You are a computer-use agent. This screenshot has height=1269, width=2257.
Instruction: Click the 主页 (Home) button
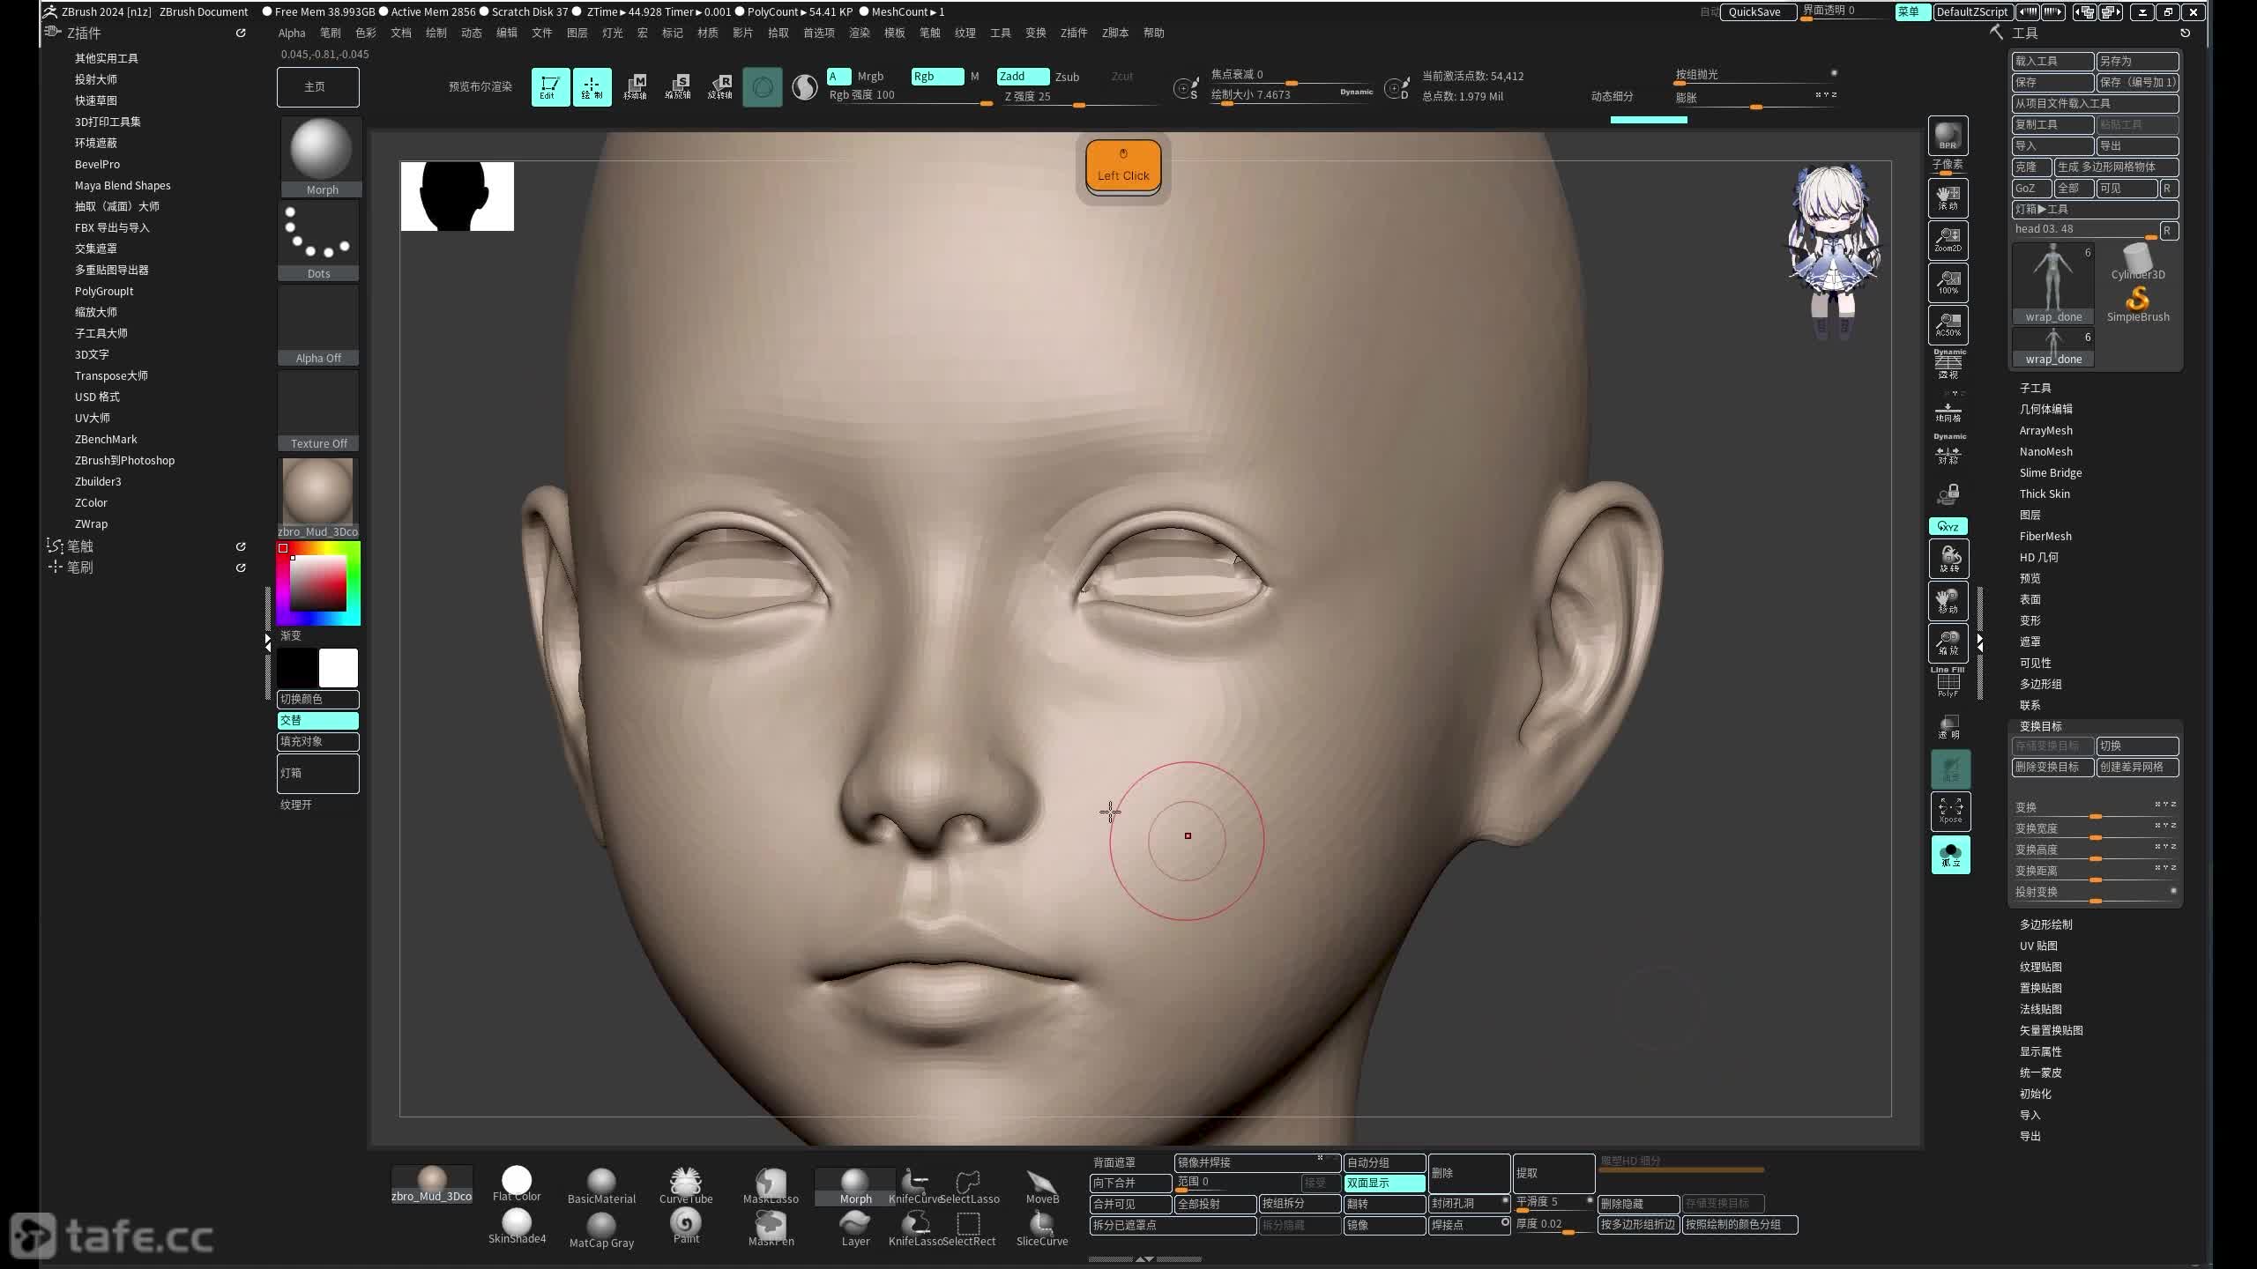click(317, 87)
